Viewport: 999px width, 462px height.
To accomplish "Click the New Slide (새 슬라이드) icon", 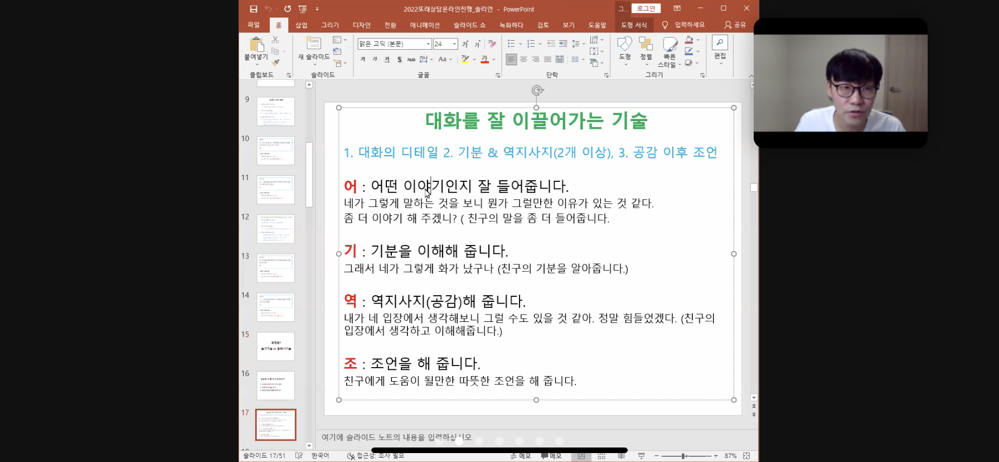I will [x=314, y=44].
